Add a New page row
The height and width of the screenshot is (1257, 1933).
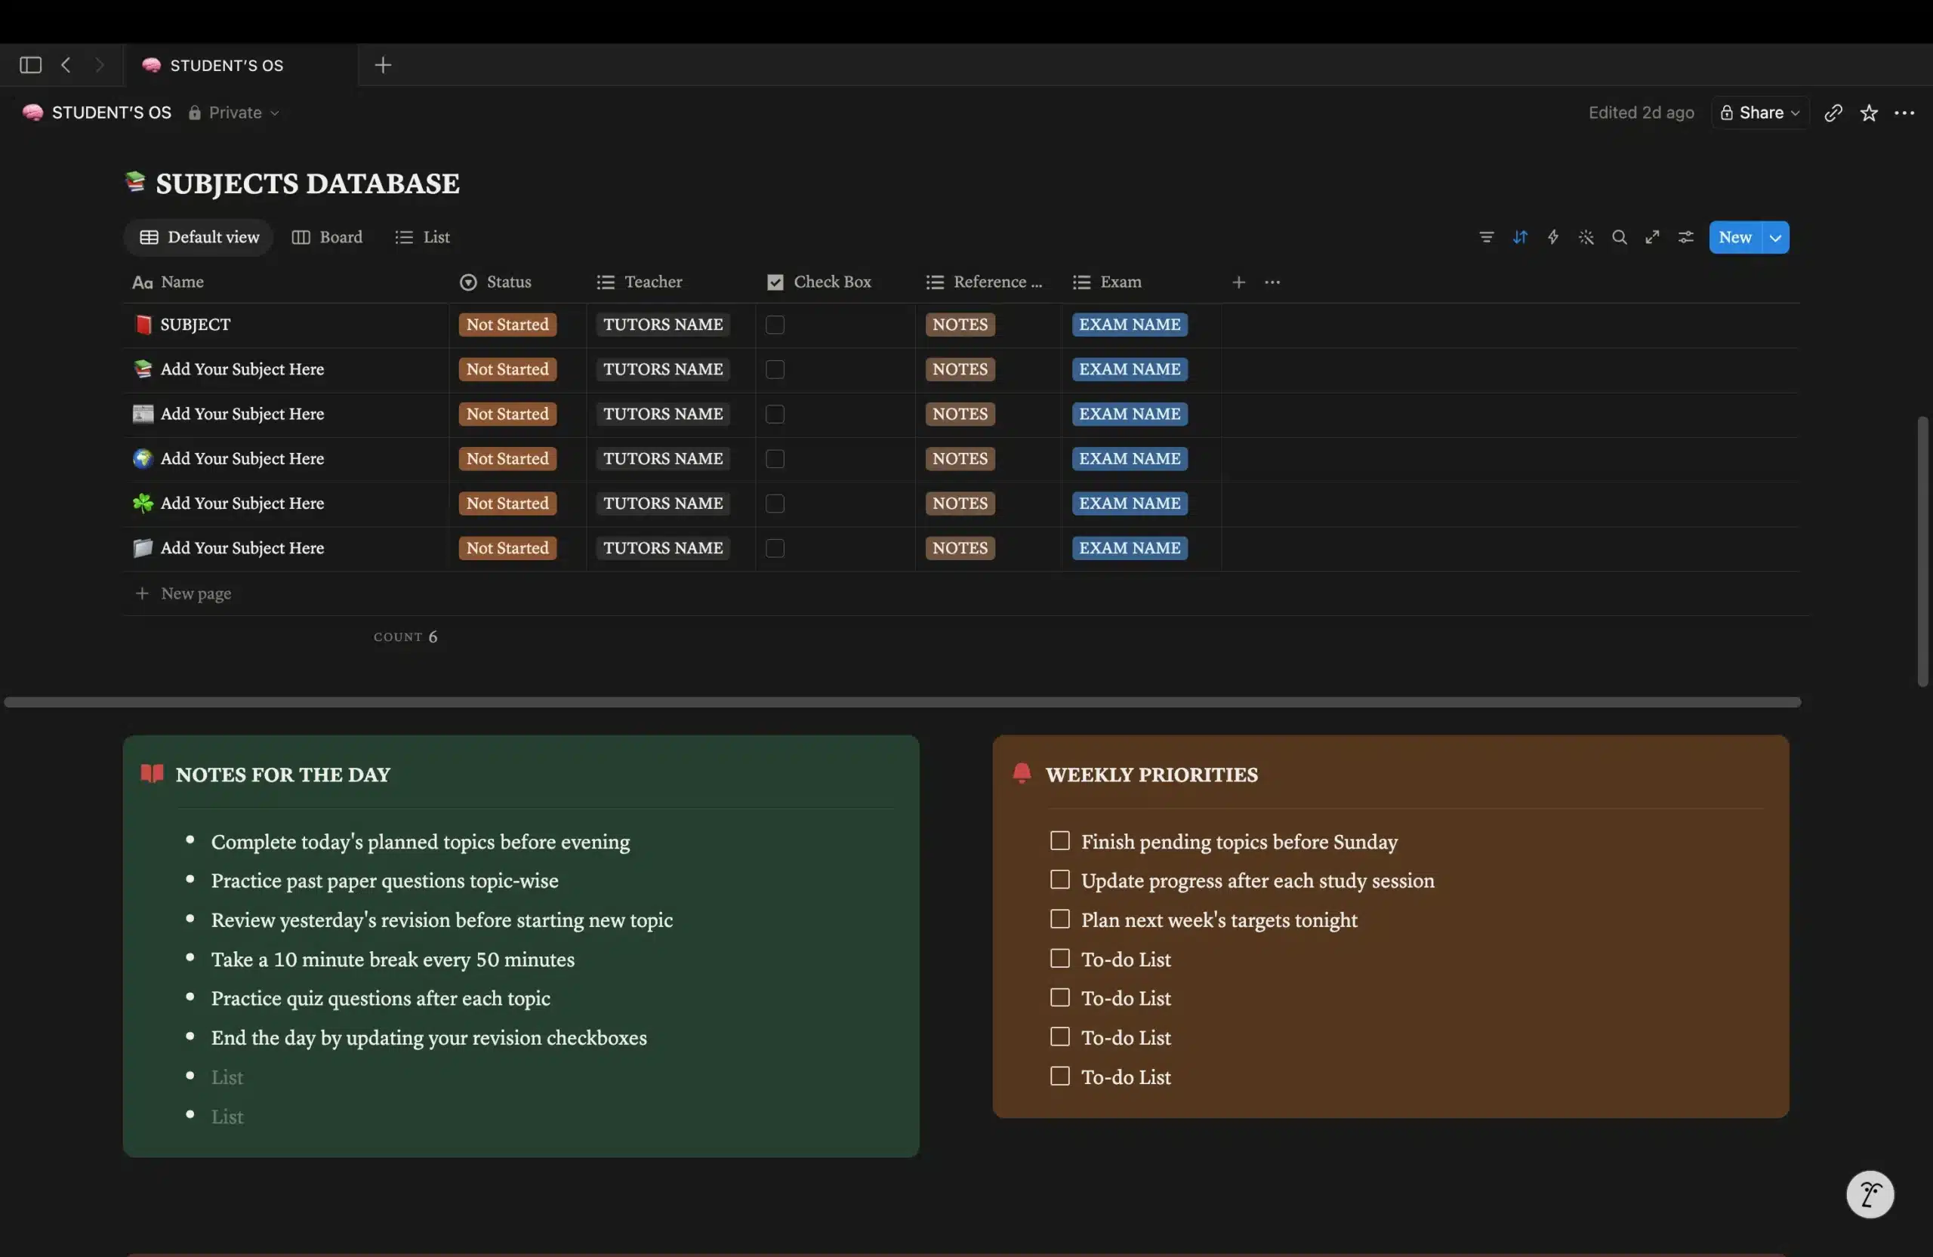183,593
